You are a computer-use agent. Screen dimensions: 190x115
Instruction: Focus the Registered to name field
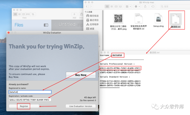click(x=30, y=92)
